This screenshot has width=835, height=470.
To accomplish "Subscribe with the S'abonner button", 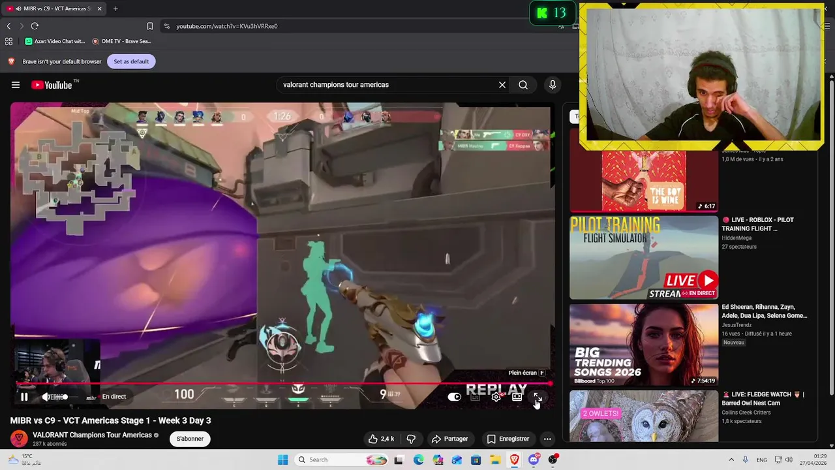I will click(x=190, y=439).
